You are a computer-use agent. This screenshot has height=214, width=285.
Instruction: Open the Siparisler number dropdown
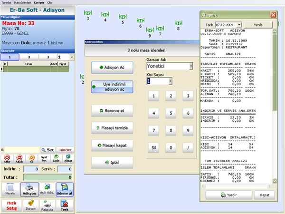(72, 57)
